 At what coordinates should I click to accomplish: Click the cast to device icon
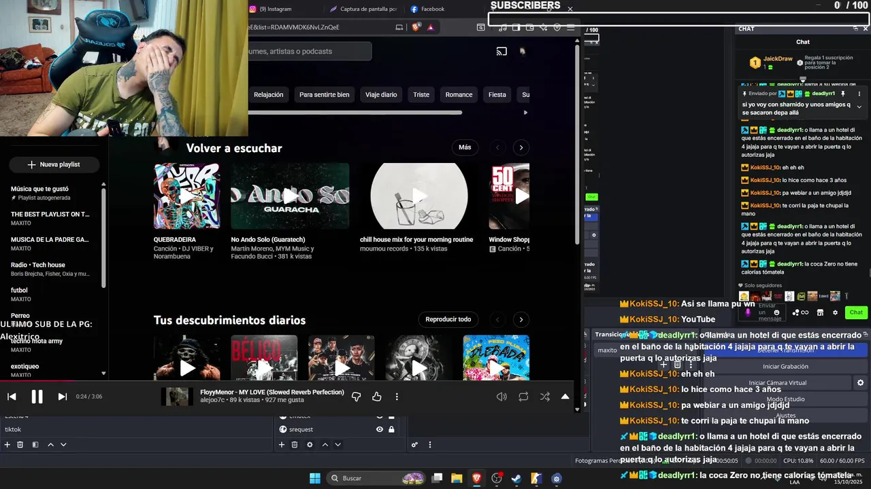pyautogui.click(x=502, y=52)
